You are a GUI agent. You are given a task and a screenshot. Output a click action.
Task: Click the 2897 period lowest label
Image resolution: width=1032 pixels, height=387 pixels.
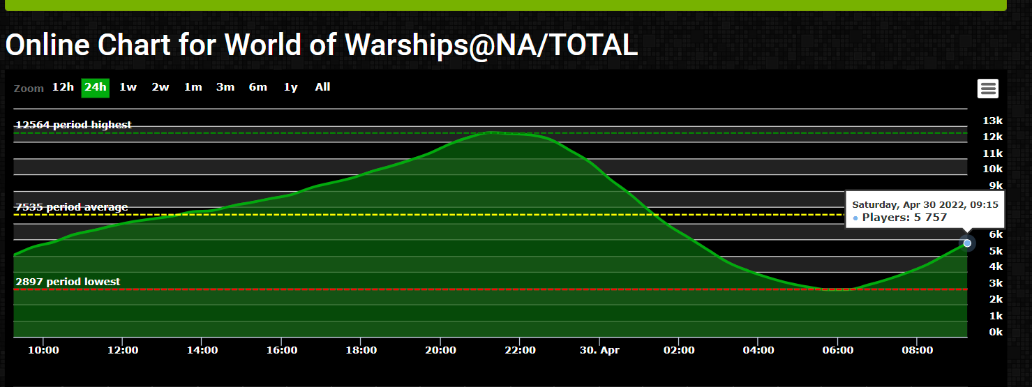click(68, 282)
